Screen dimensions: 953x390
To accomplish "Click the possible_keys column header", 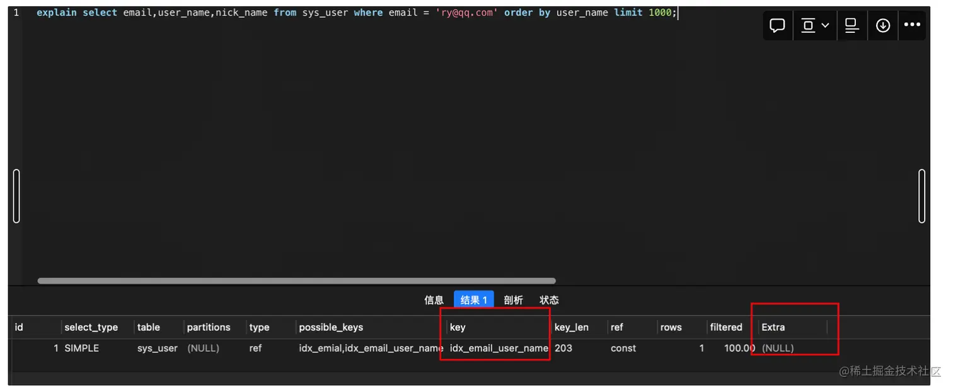I will (x=331, y=327).
